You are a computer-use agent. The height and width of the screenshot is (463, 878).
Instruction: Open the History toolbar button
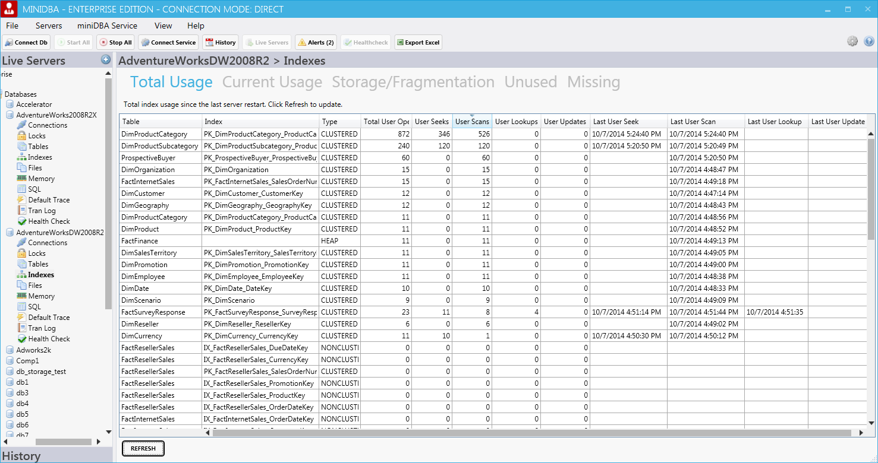click(x=221, y=43)
